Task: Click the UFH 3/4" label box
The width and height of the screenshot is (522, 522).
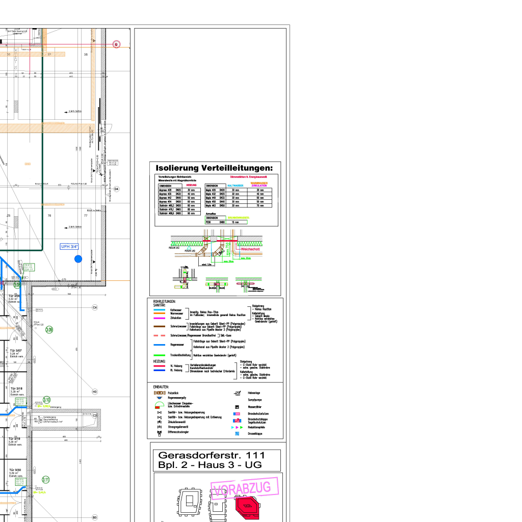Action: click(x=69, y=247)
